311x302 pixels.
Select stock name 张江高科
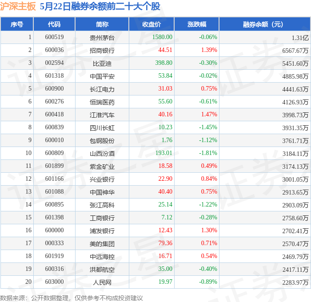[102, 205]
